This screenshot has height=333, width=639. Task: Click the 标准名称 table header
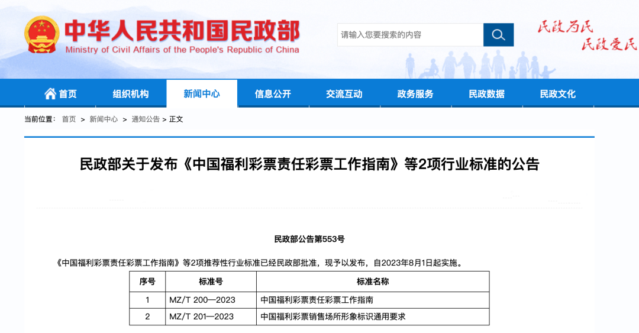pyautogui.click(x=373, y=282)
